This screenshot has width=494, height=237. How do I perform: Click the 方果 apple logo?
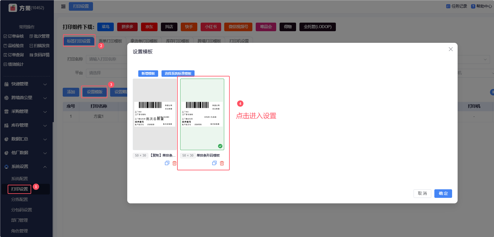pyautogui.click(x=13, y=8)
